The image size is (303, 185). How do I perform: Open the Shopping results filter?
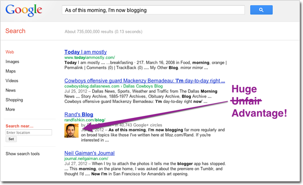pyautogui.click(x=14, y=100)
